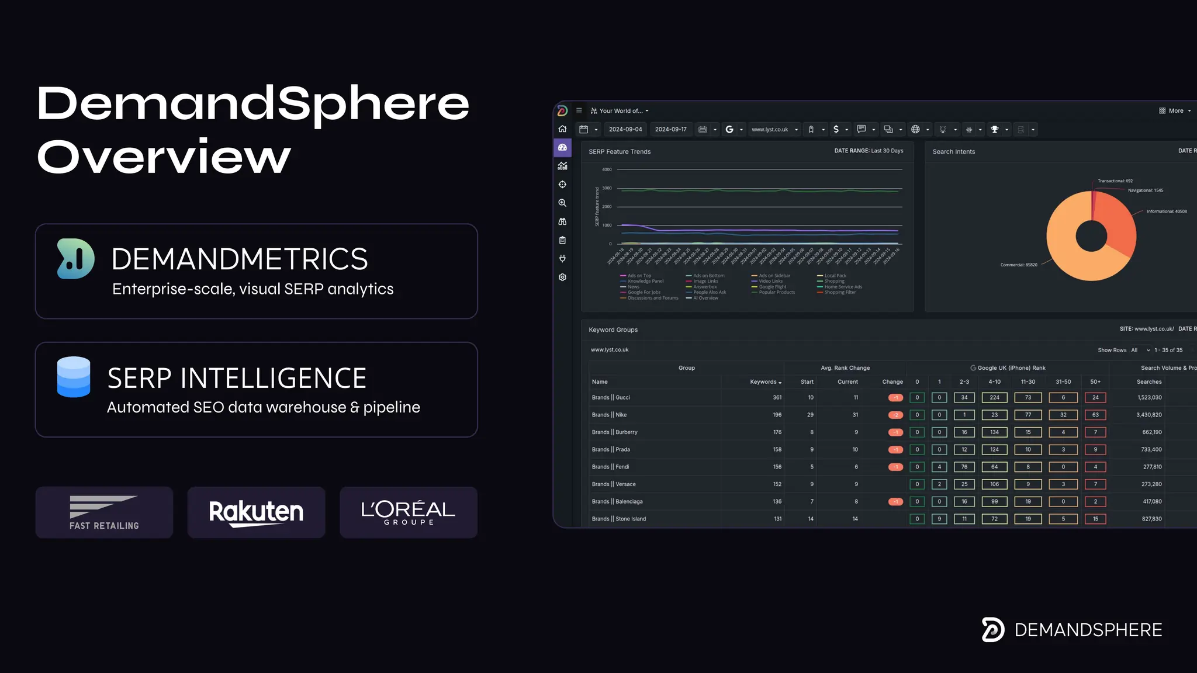Toggle the People Also Ask legend series

706,292
